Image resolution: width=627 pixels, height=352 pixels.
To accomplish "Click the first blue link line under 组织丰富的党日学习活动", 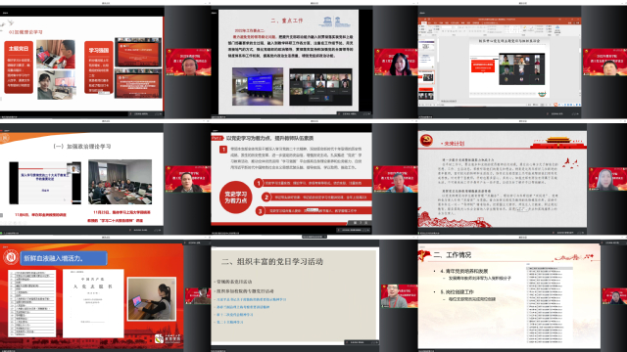I will 252,299.
